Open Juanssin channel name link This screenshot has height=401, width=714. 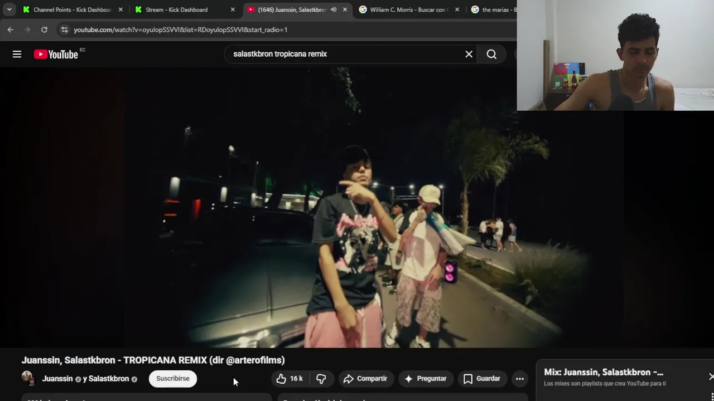point(57,379)
